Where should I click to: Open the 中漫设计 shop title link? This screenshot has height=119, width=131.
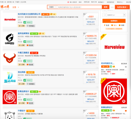pyautogui.click(x=22, y=111)
